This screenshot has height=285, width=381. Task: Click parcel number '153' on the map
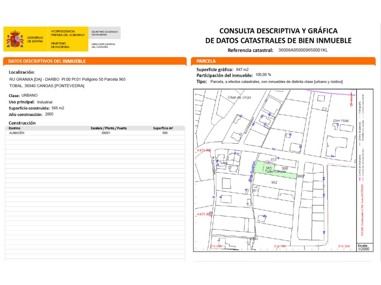point(273,160)
